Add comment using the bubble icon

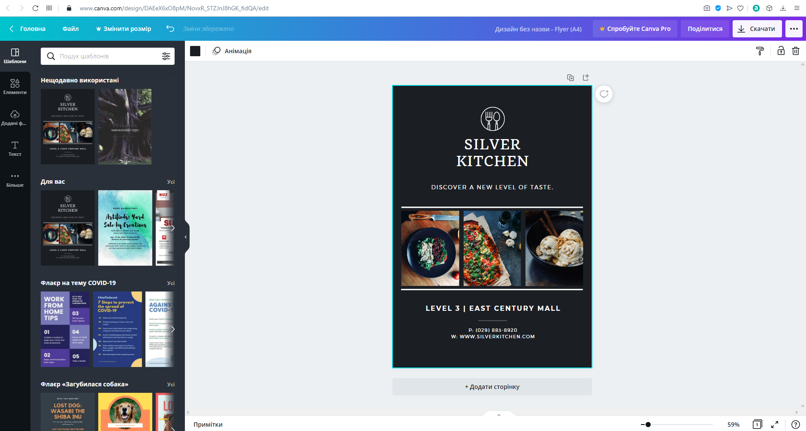(604, 94)
